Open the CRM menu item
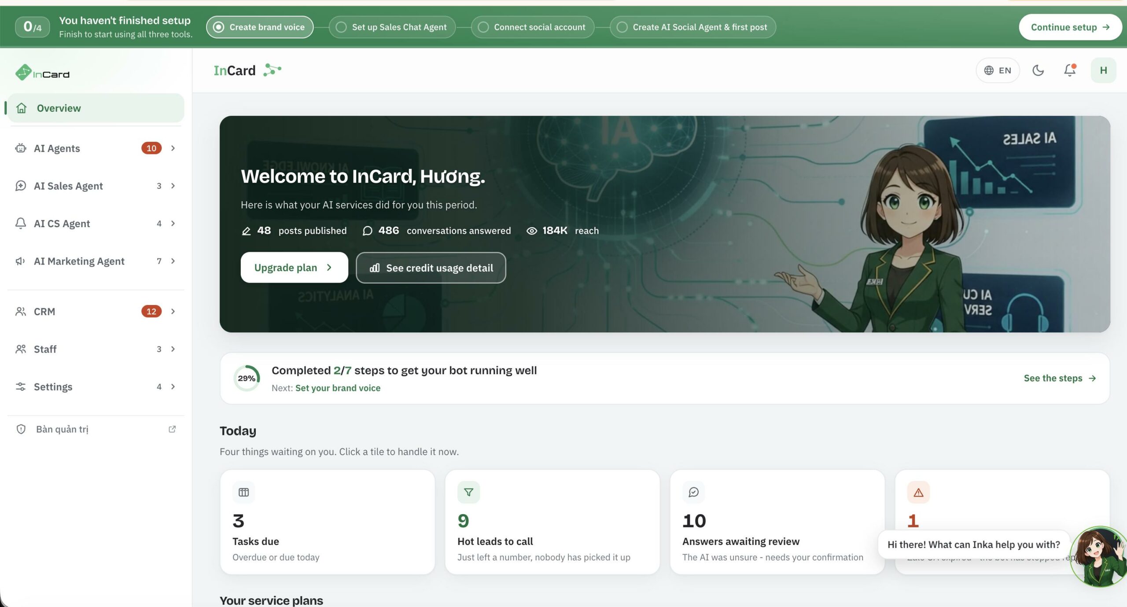Screen dimensions: 1127x607 [96, 312]
